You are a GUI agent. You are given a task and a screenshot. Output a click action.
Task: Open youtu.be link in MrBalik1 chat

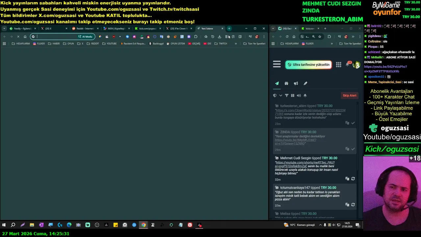tap(385, 69)
